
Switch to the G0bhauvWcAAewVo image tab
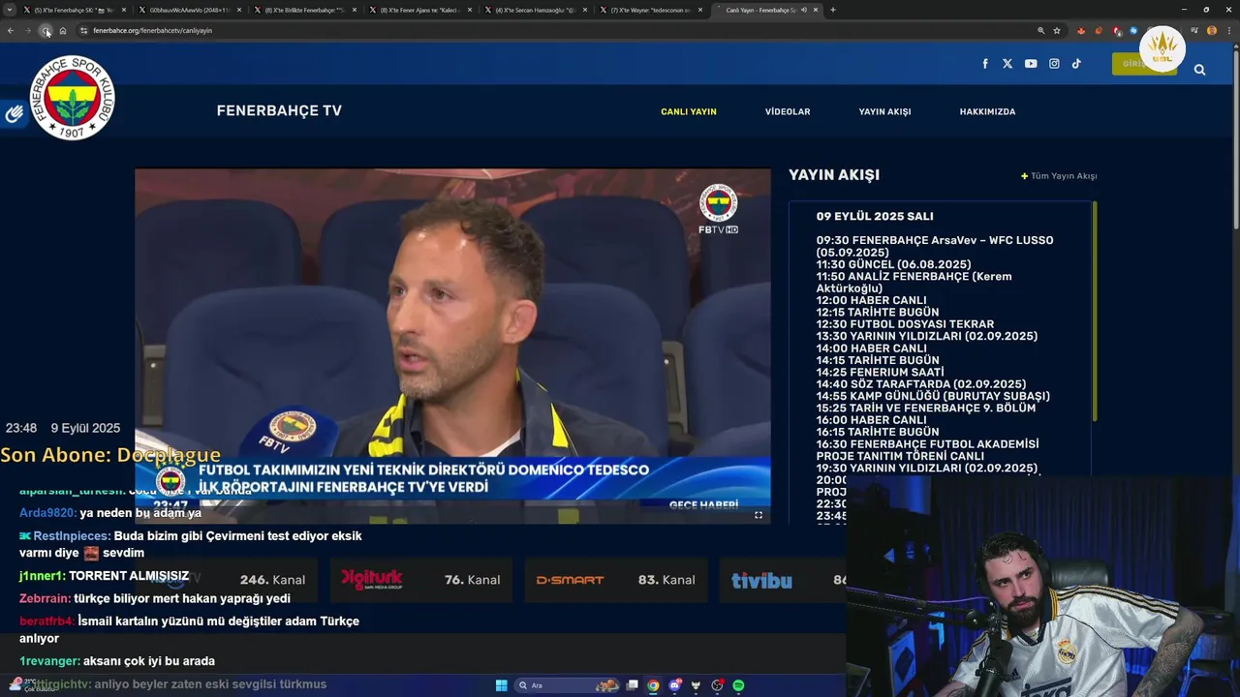point(190,10)
